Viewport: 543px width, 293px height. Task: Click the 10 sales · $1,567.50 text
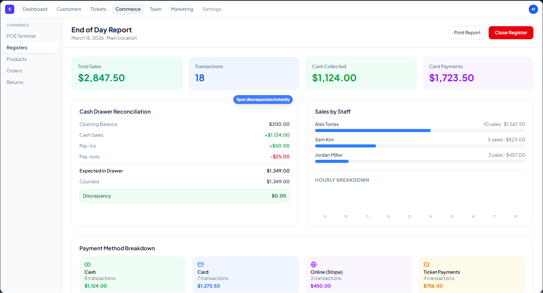504,124
